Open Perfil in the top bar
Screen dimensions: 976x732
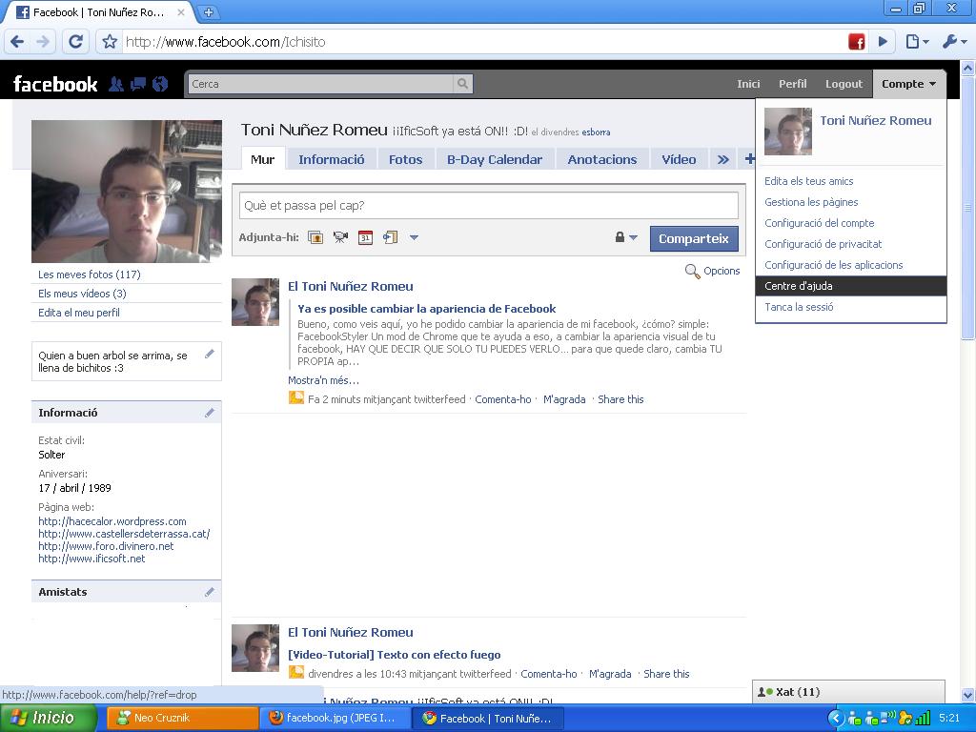tap(792, 84)
